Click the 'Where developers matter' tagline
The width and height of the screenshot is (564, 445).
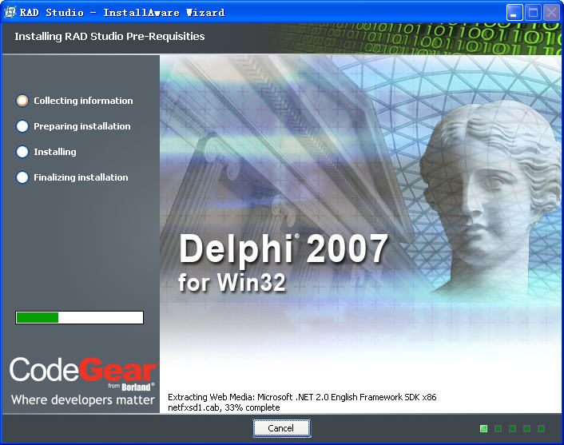coord(83,400)
